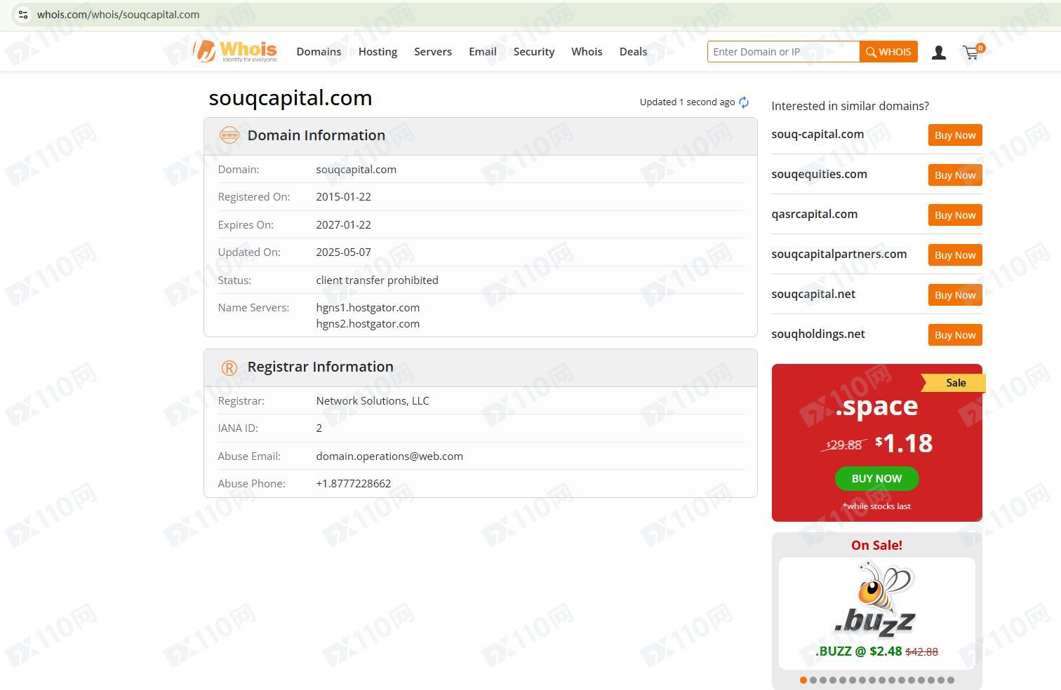The height and width of the screenshot is (690, 1061).
Task: Click the .buzz bee promotion image
Action: coord(876,600)
